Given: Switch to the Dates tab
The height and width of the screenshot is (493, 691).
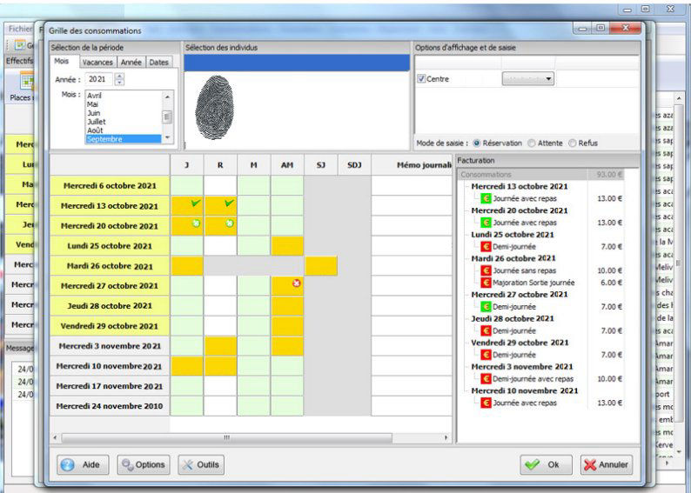Looking at the screenshot, I should pyautogui.click(x=158, y=62).
